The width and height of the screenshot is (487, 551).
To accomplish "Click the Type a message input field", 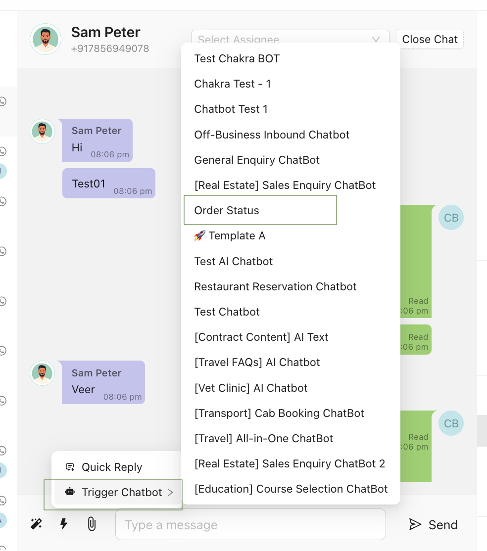I will (250, 525).
